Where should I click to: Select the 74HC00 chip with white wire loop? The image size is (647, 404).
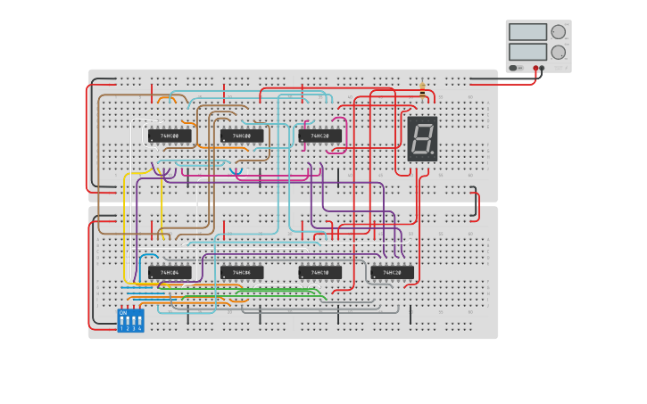point(170,136)
